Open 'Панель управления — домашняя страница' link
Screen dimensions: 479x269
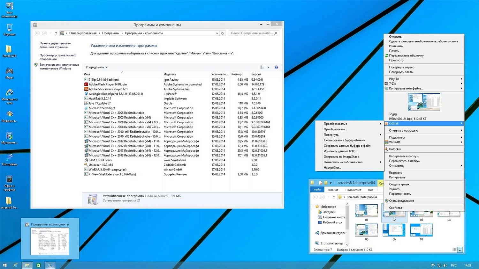[55, 45]
